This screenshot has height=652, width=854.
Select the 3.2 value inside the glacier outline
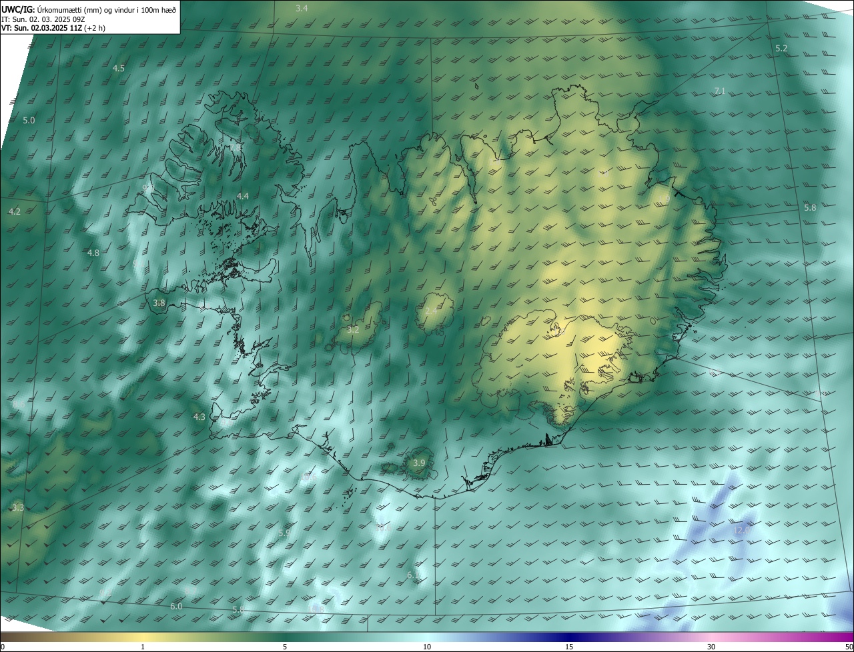click(354, 329)
